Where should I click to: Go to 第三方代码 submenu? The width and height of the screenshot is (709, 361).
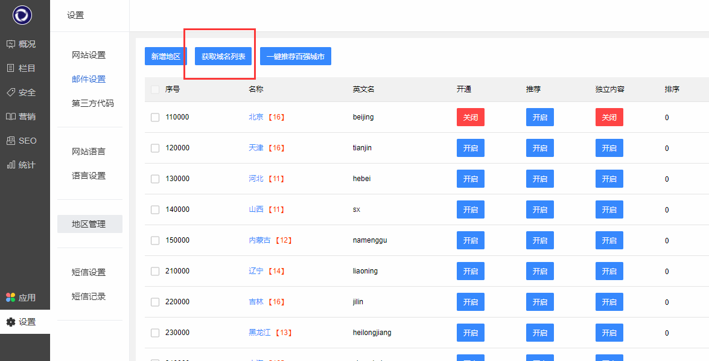click(x=93, y=104)
